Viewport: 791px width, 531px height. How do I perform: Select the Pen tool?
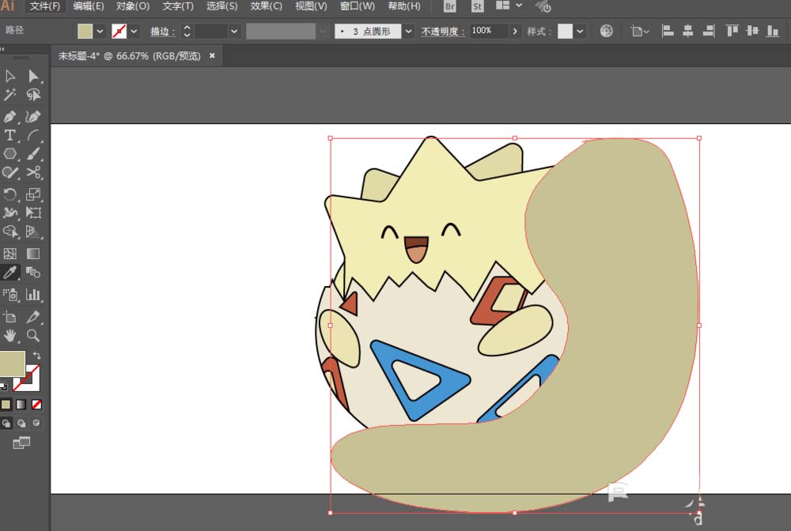[x=10, y=117]
